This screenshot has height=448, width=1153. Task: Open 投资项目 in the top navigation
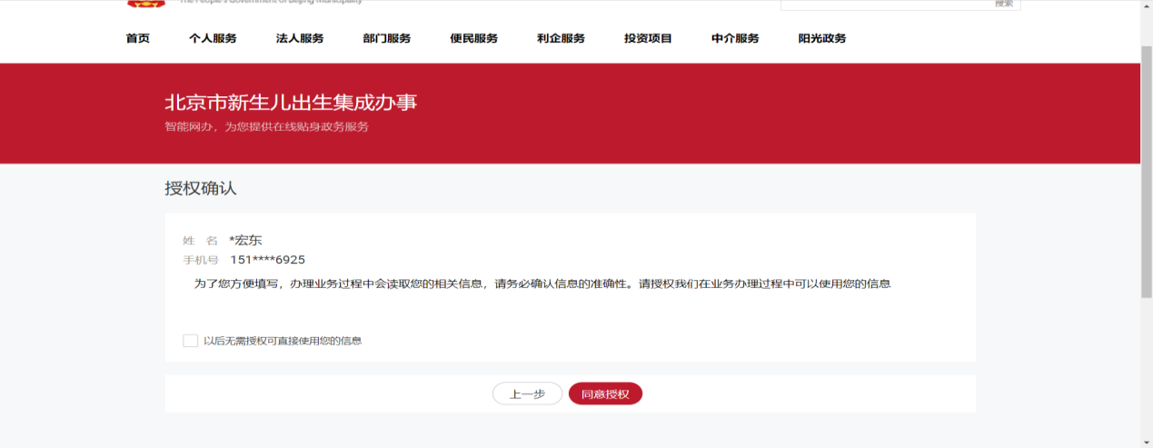click(x=648, y=38)
